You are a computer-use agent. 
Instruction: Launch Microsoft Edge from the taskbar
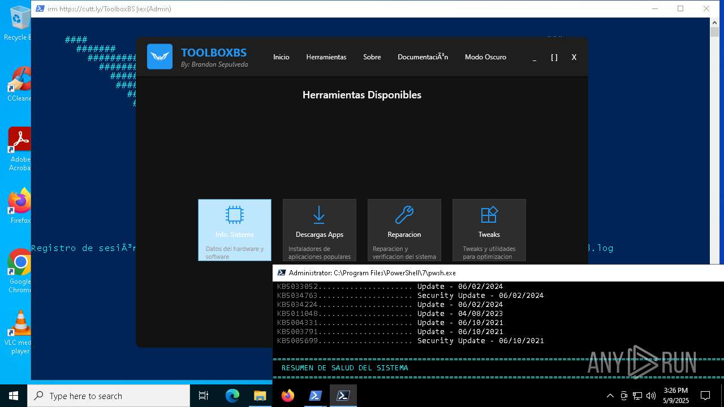click(232, 396)
